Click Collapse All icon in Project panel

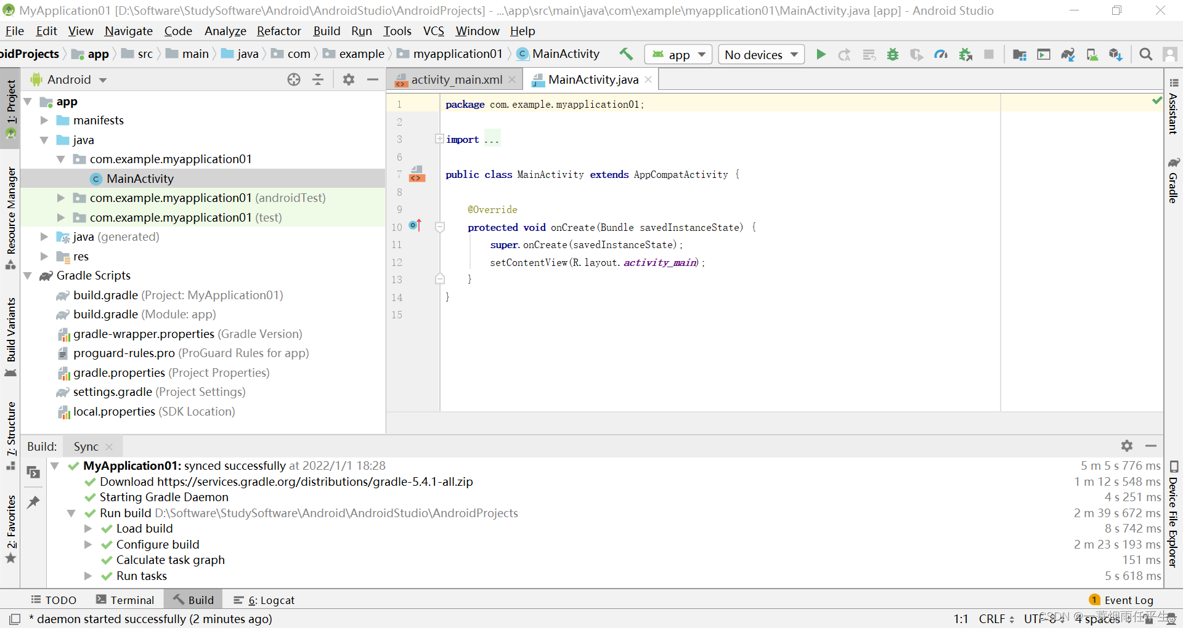[x=318, y=79]
